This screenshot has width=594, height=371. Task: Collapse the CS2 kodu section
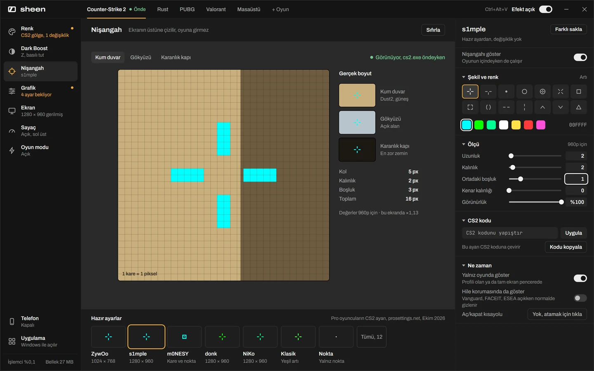pos(476,221)
